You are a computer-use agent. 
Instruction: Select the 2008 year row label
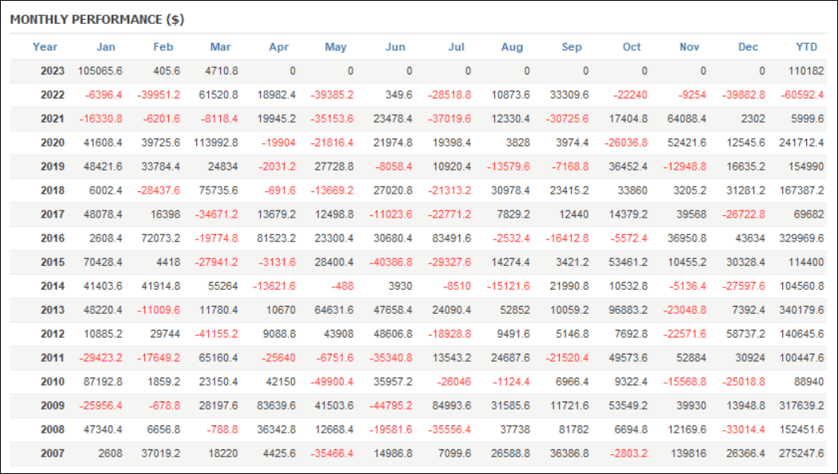53,429
